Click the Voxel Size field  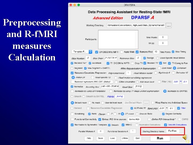coord(138,86)
